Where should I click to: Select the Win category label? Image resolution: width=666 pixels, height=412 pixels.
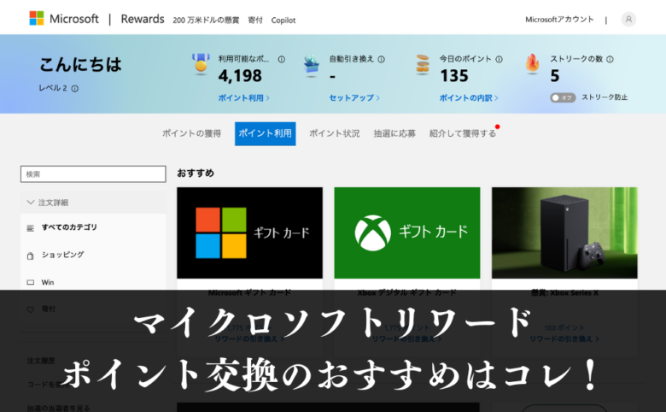pyautogui.click(x=48, y=282)
